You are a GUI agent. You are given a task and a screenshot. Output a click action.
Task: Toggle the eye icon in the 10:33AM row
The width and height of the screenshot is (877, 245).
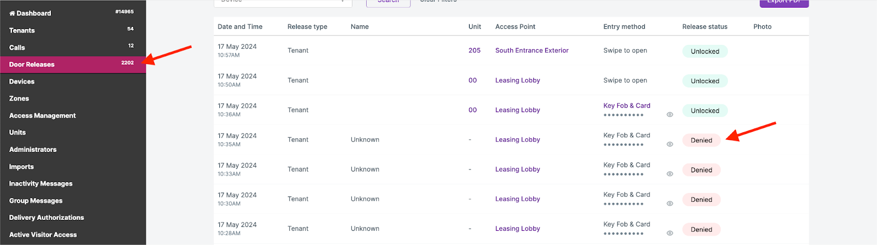[670, 174]
